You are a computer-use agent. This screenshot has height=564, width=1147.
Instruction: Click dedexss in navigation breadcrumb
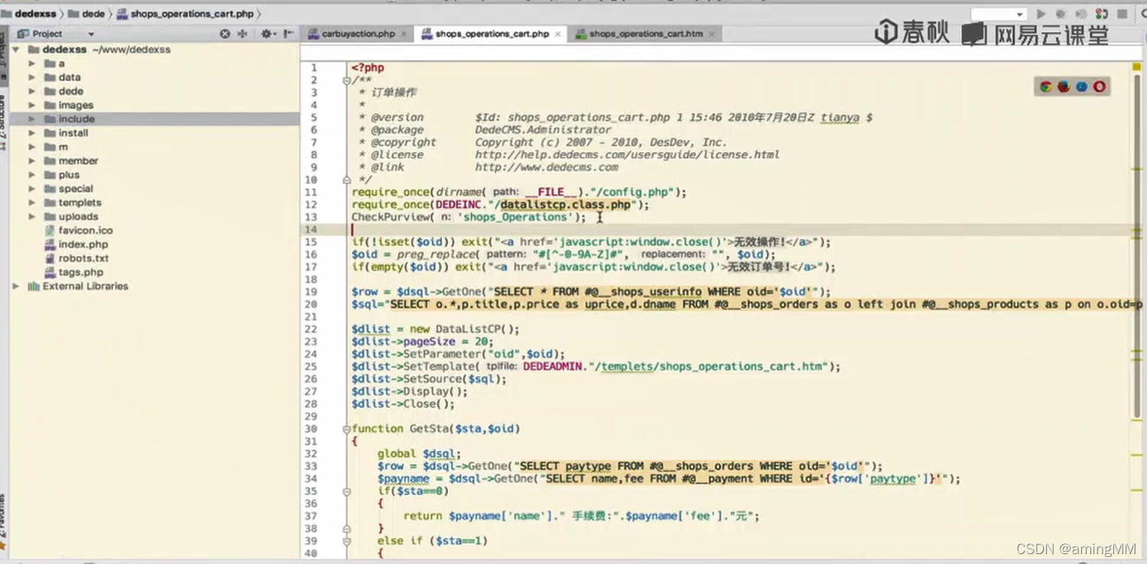pyautogui.click(x=29, y=14)
